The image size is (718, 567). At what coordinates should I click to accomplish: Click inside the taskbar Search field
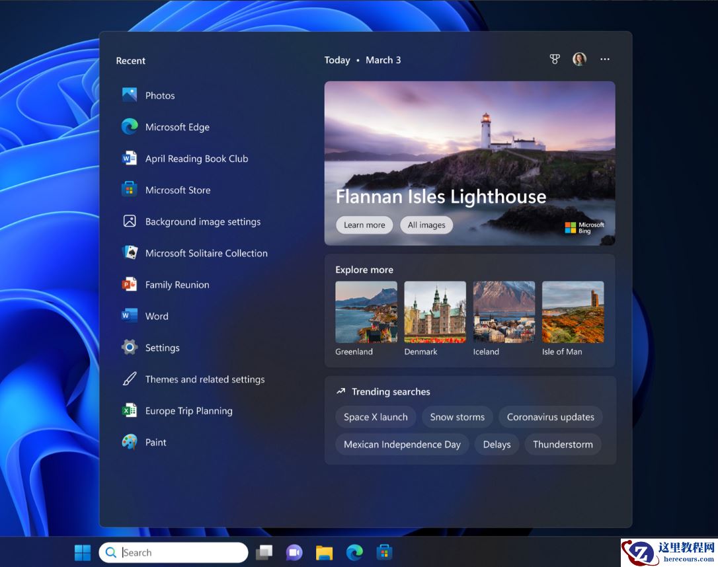(x=173, y=552)
